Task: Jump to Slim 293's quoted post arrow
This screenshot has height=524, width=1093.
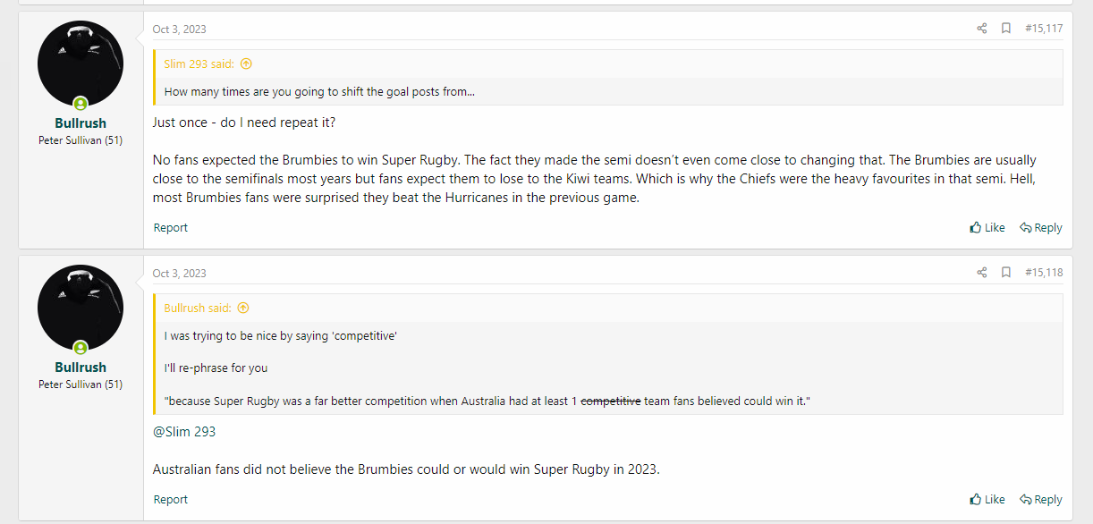Action: (246, 63)
